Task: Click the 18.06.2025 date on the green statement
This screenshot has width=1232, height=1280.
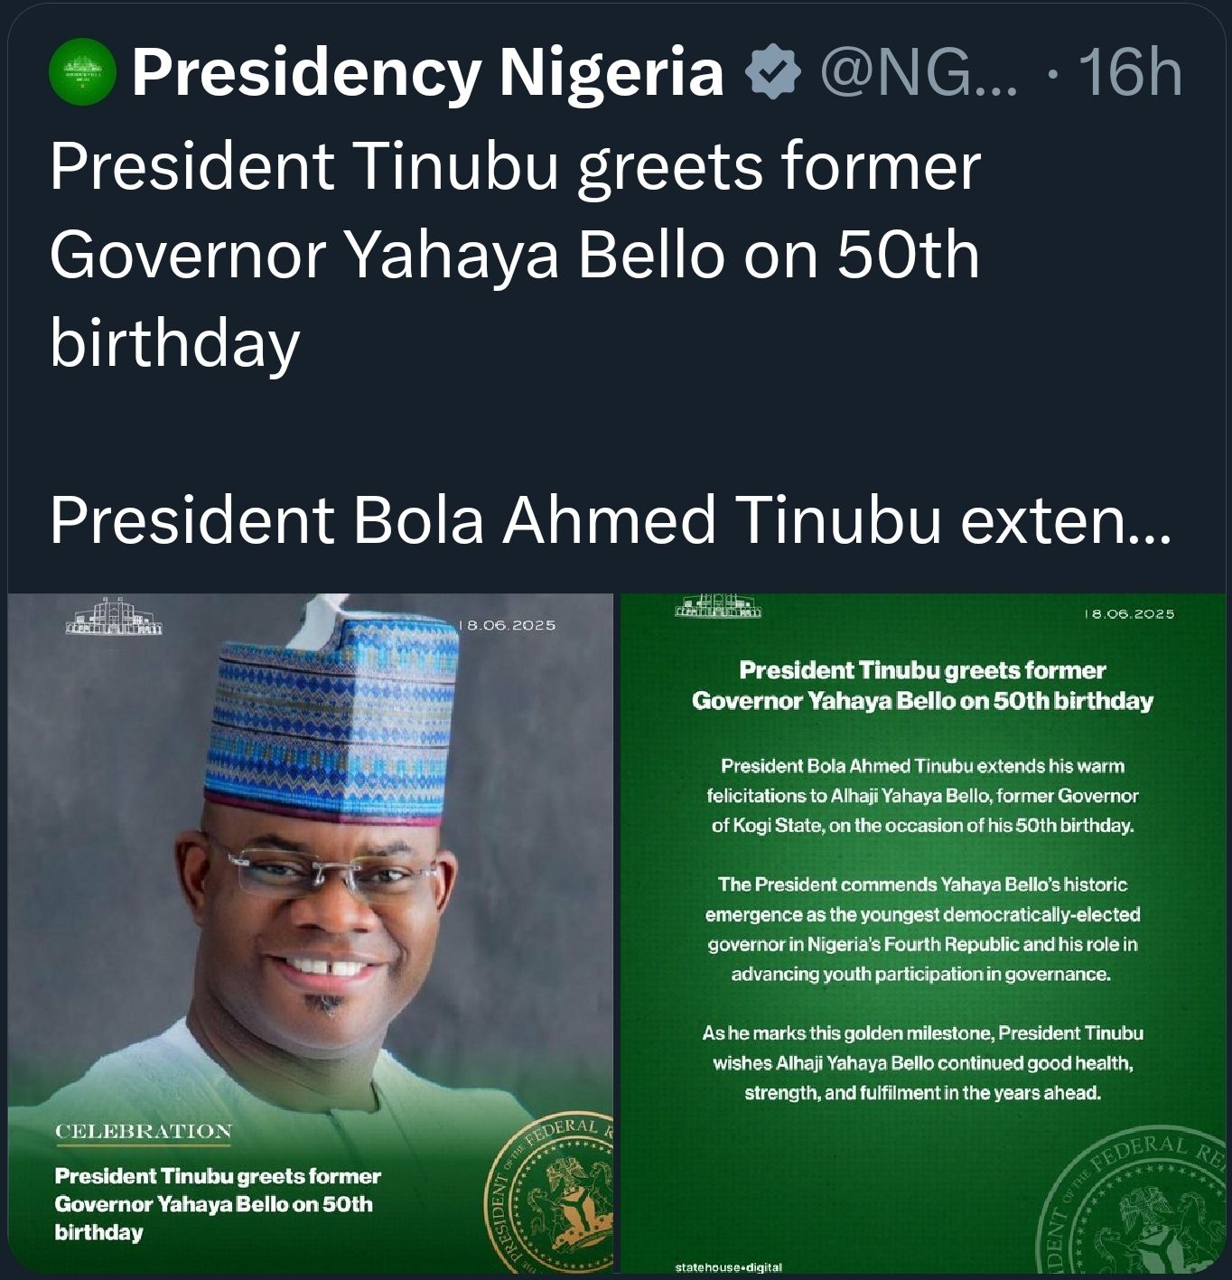Action: [1129, 613]
